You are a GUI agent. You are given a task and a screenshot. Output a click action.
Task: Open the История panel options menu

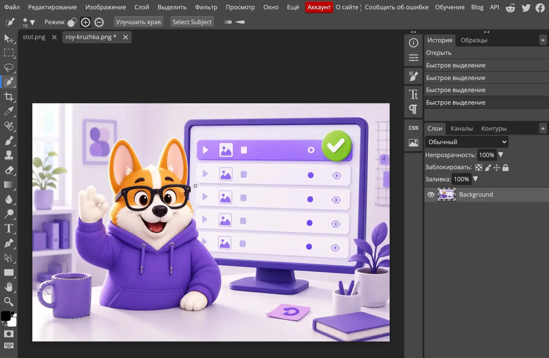coord(543,40)
